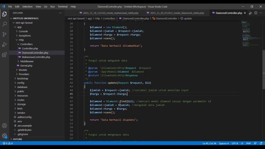265x149 pixels.
Task: Click UTF-8 encoding in status bar
Action: (x=235, y=144)
